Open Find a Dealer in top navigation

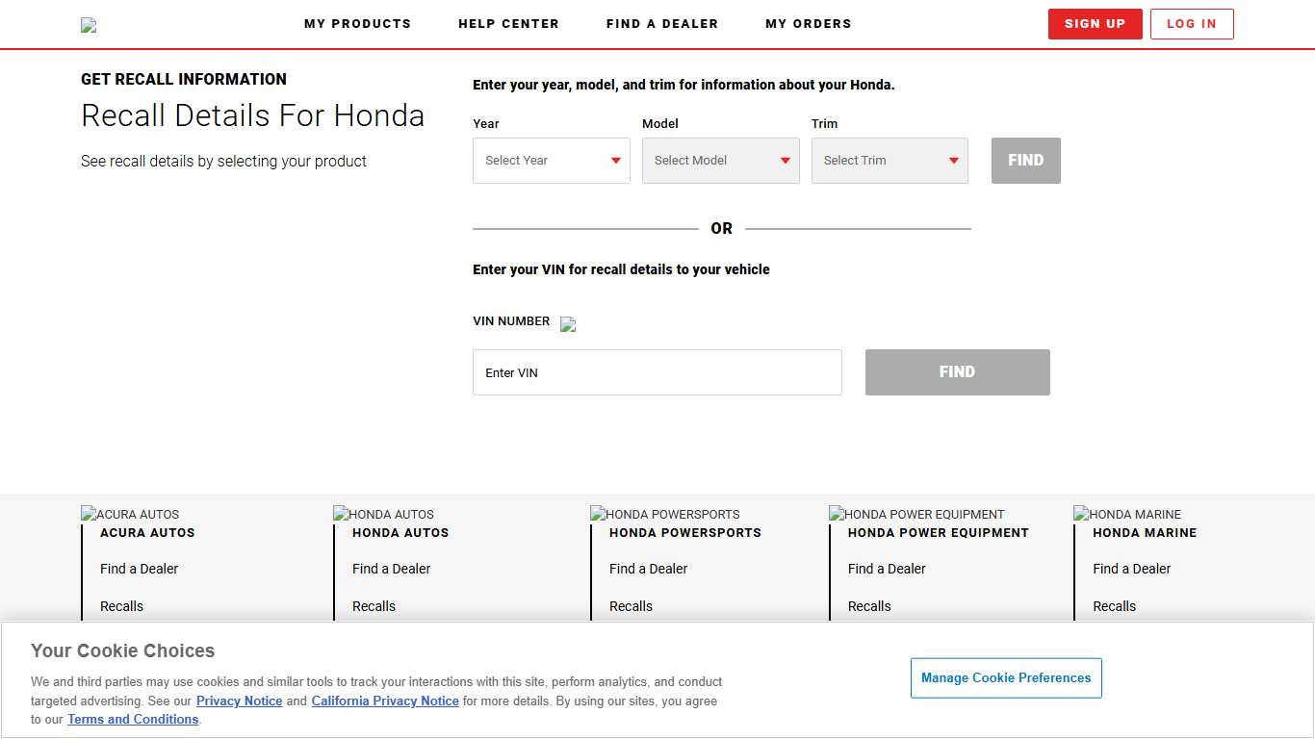point(662,24)
